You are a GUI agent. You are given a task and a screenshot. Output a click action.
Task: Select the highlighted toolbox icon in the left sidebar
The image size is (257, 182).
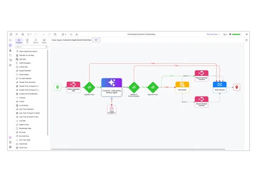pos(10,45)
